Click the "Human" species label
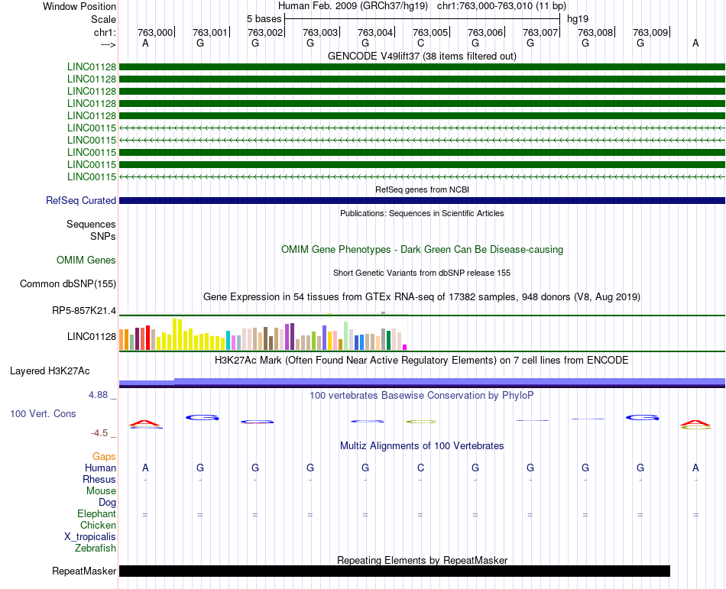Viewport: 726px width, 589px height. pyautogui.click(x=100, y=468)
